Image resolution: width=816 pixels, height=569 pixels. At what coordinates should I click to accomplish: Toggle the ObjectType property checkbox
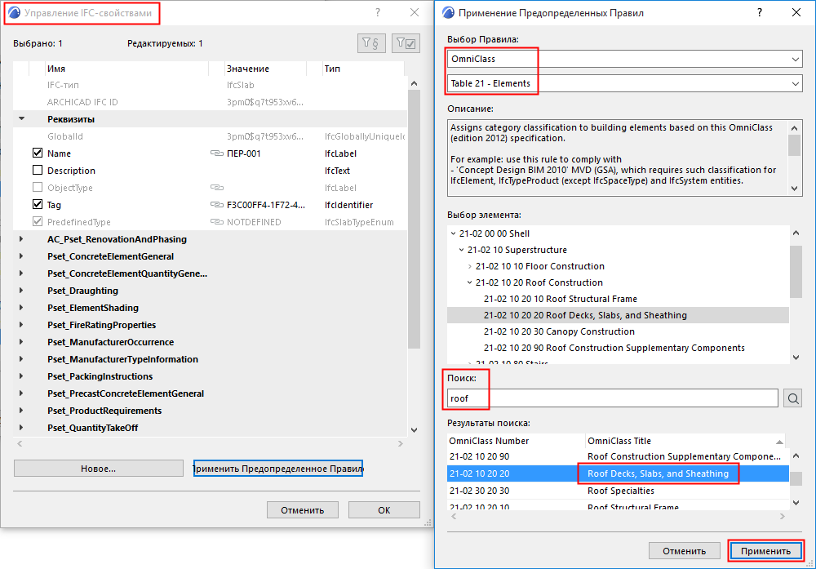pyautogui.click(x=38, y=188)
